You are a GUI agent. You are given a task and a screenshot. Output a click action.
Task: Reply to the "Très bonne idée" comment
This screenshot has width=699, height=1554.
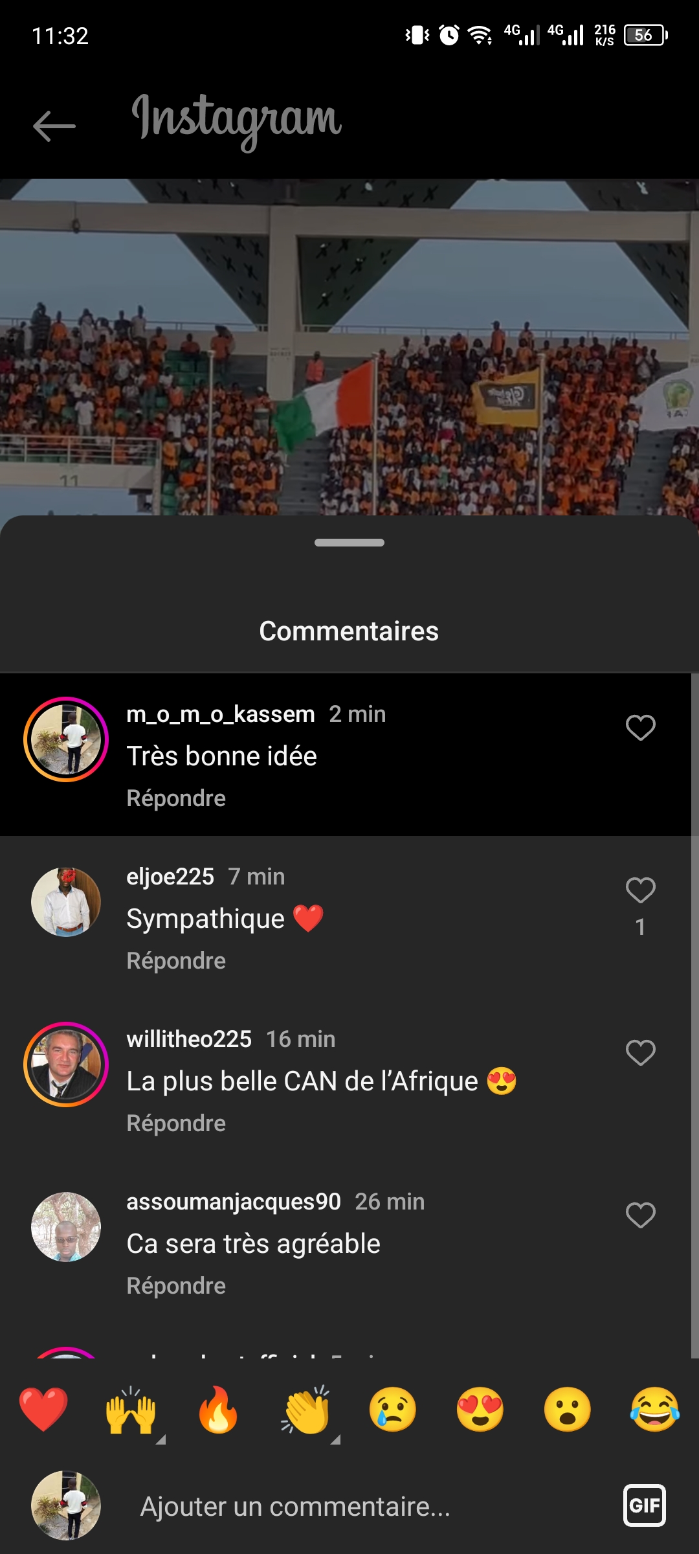tap(176, 798)
